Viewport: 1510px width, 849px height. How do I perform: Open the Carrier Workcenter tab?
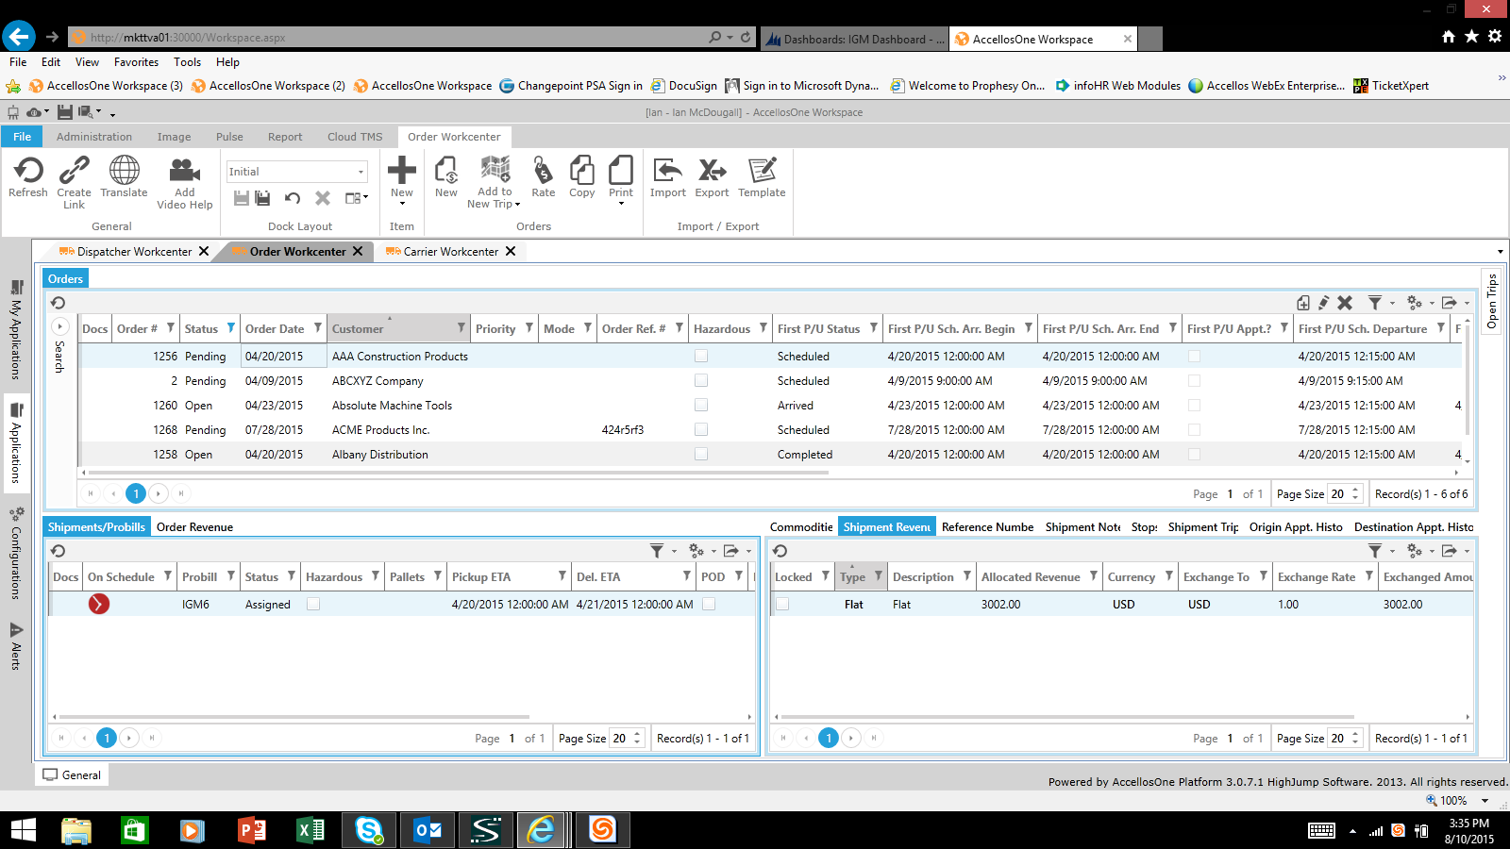click(450, 252)
